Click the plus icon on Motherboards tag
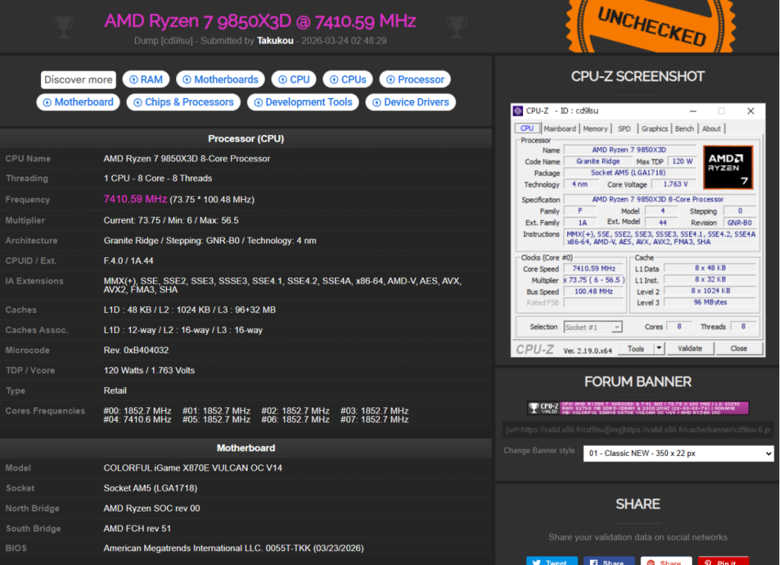This screenshot has width=780, height=565. tap(187, 80)
